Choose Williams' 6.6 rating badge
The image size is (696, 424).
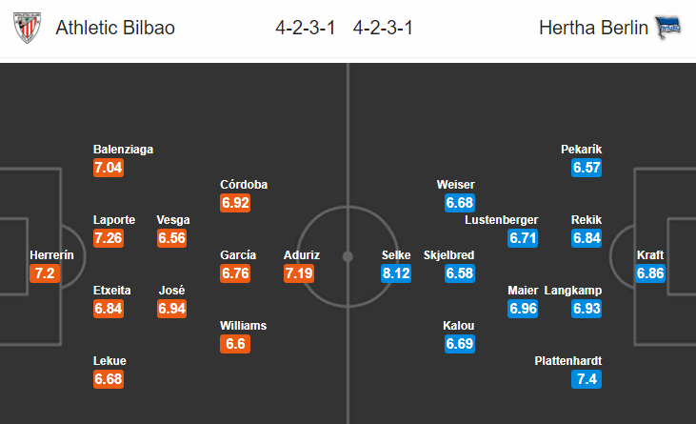[x=235, y=344]
